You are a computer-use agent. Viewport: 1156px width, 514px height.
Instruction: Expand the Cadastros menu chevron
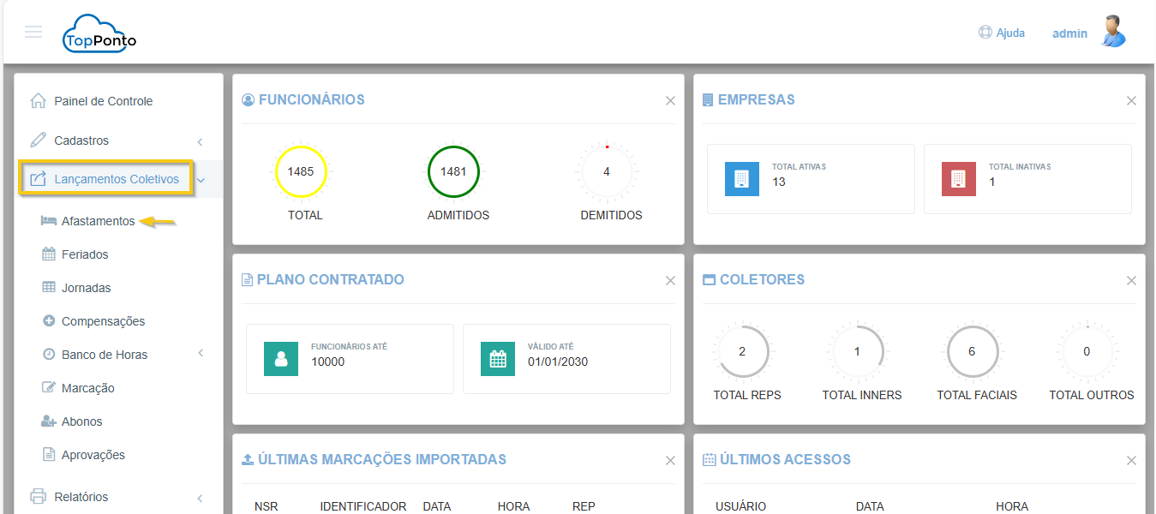[x=200, y=141]
